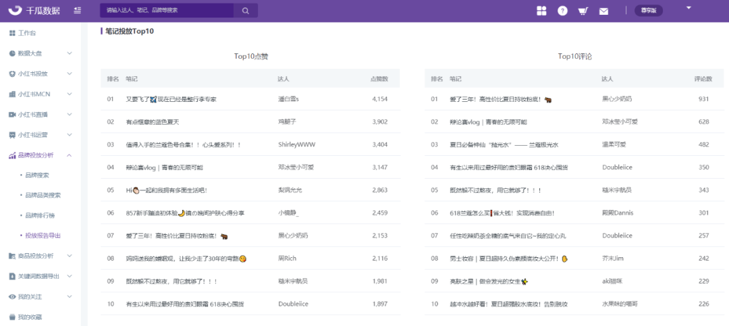The width and height of the screenshot is (729, 326).
Task: Open the user account dropdown arrow
Action: [x=689, y=7]
